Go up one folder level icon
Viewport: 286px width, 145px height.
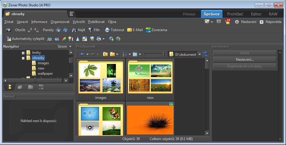[x=105, y=54]
